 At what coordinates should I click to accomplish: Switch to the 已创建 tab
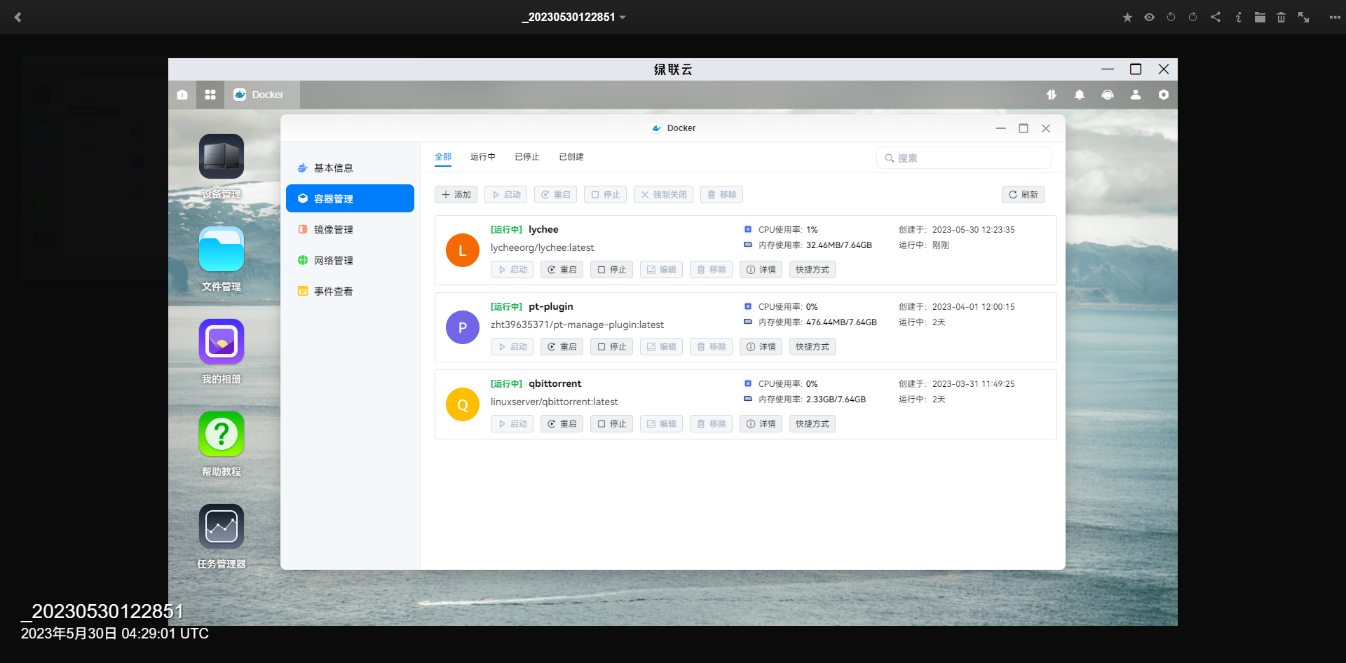(x=571, y=157)
